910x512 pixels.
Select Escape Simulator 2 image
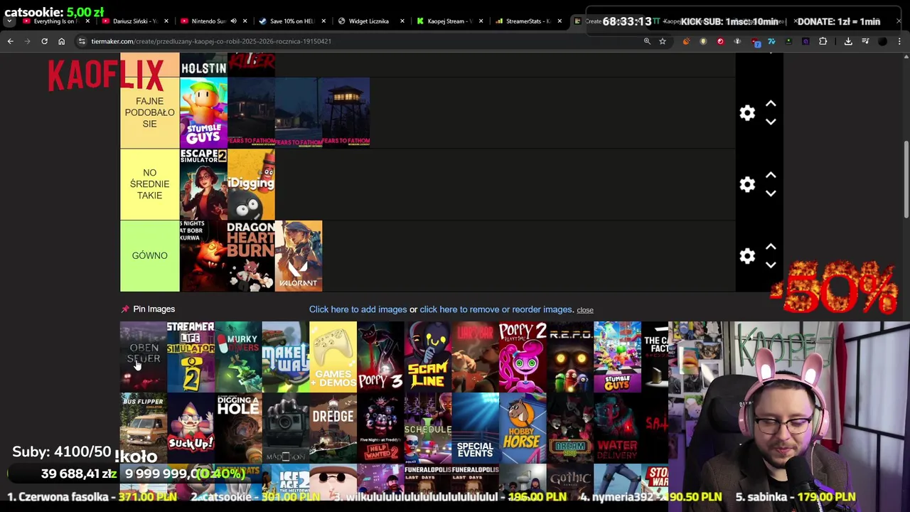point(203,184)
